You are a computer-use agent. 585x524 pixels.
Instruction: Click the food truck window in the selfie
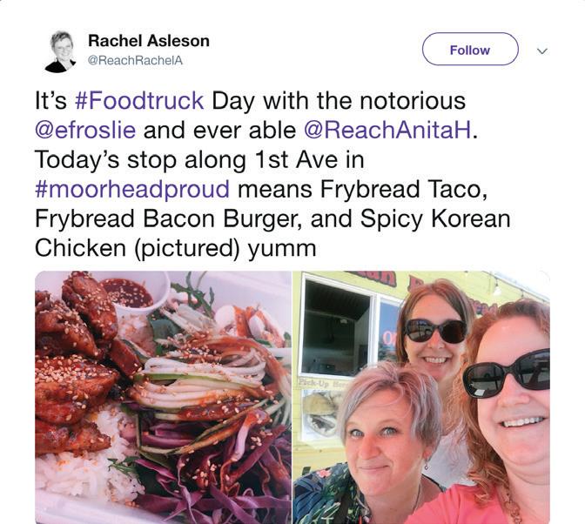click(x=338, y=327)
